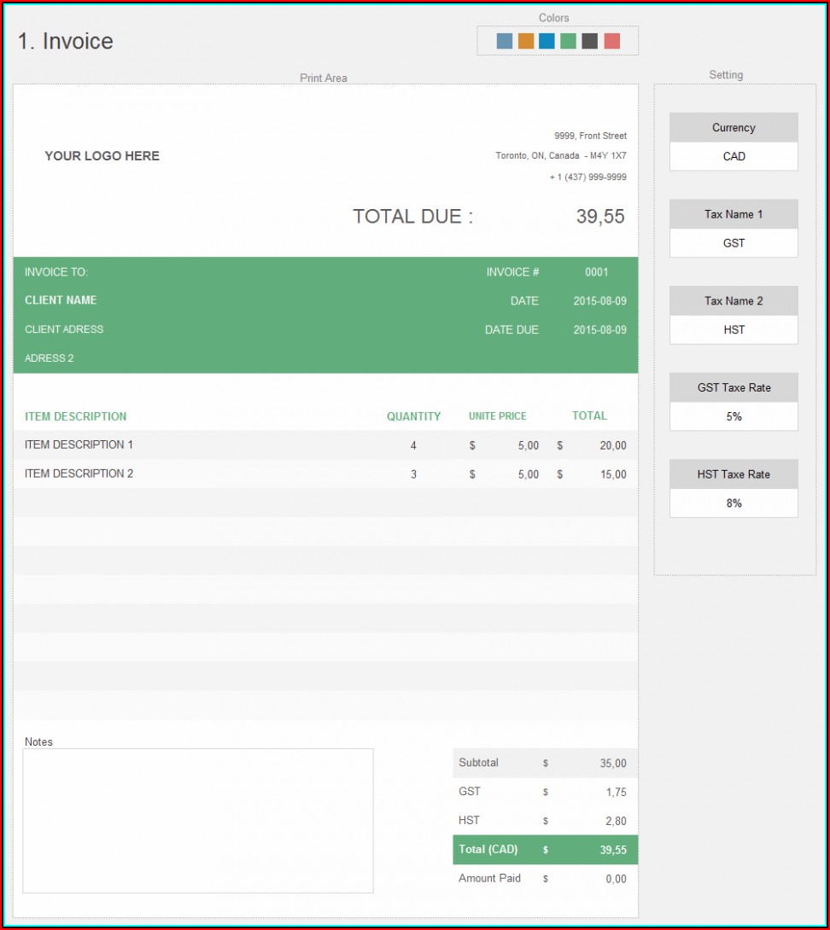Click the Currency value CAD cell
The width and height of the screenshot is (830, 930).
tap(734, 157)
